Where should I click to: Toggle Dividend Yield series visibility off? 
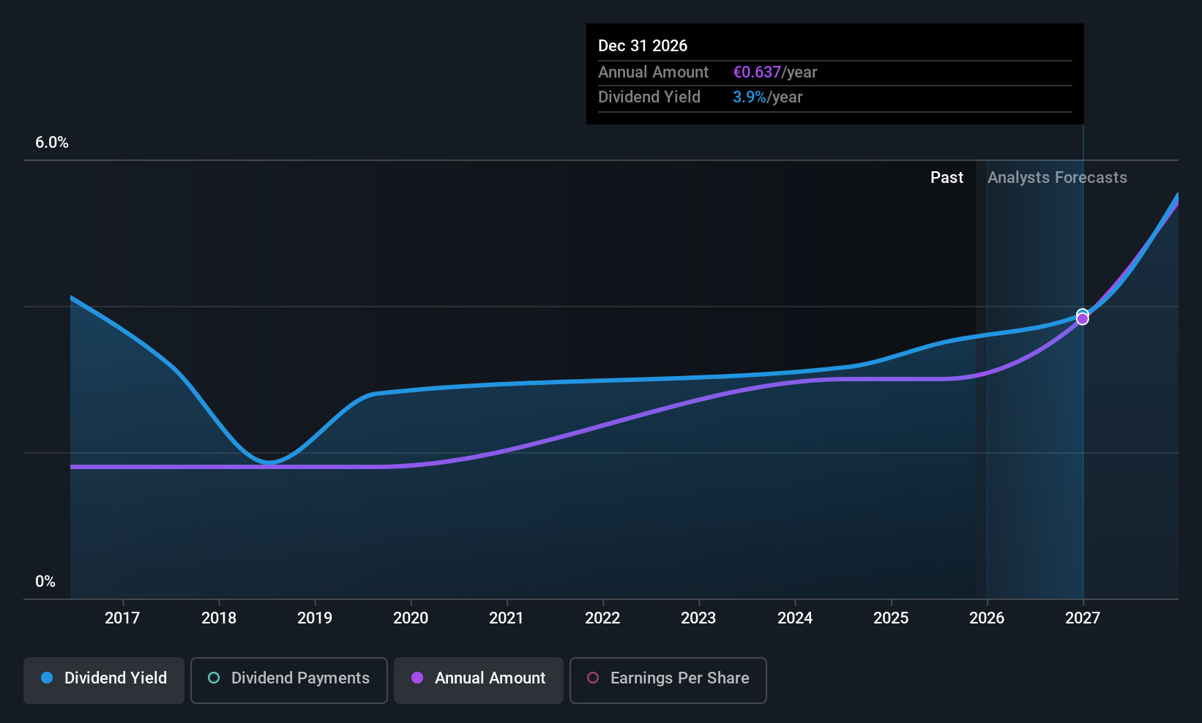pyautogui.click(x=103, y=678)
